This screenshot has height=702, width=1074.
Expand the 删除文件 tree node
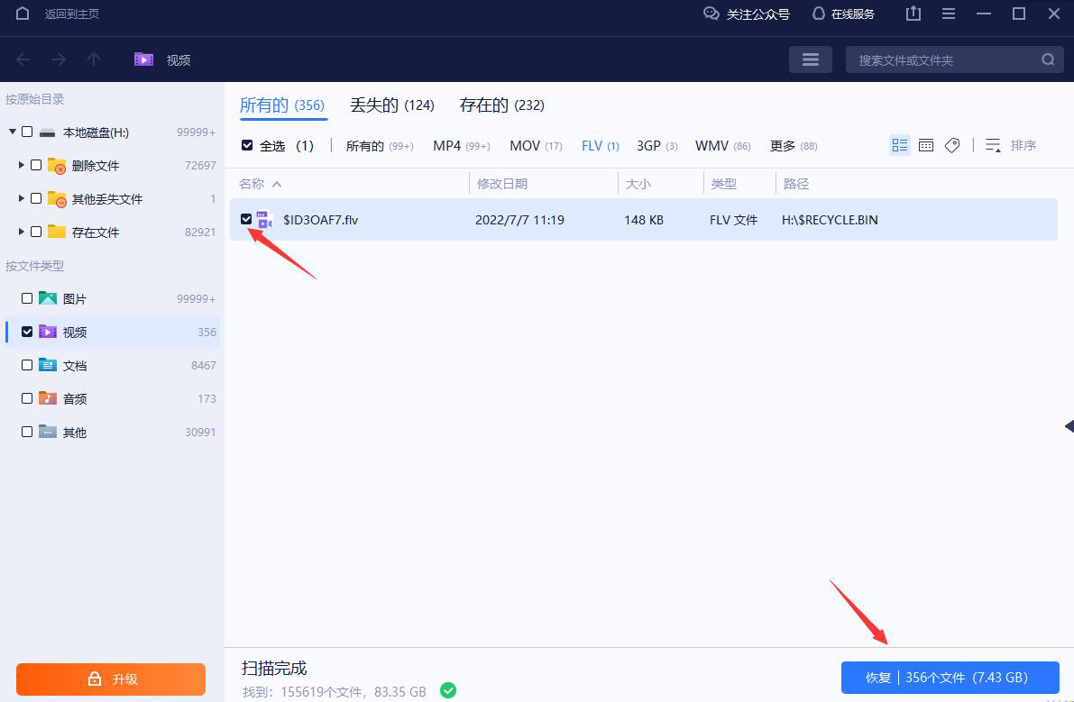(x=23, y=165)
